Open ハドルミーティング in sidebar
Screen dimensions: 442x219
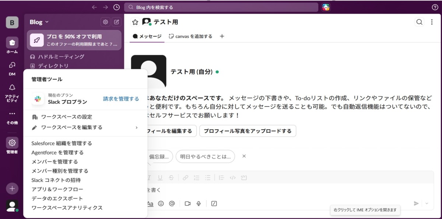pyautogui.click(x=74, y=56)
